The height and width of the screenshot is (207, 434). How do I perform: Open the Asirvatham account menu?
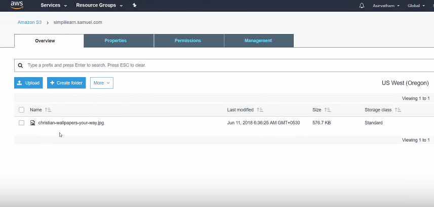click(x=386, y=6)
